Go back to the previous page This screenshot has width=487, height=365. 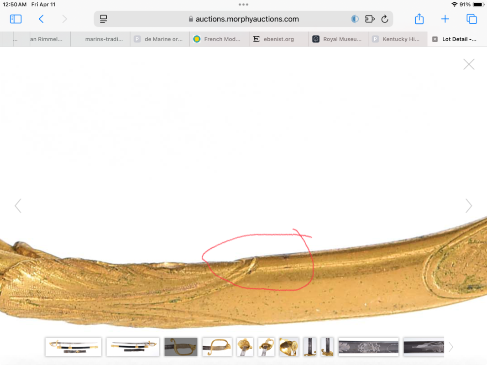(x=41, y=19)
